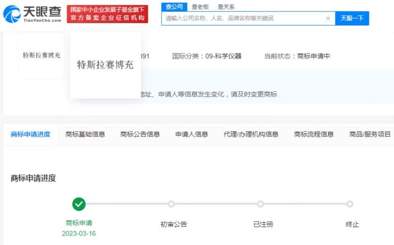Clear the search box with the x icon
This screenshot has height=245, width=394.
point(328,18)
